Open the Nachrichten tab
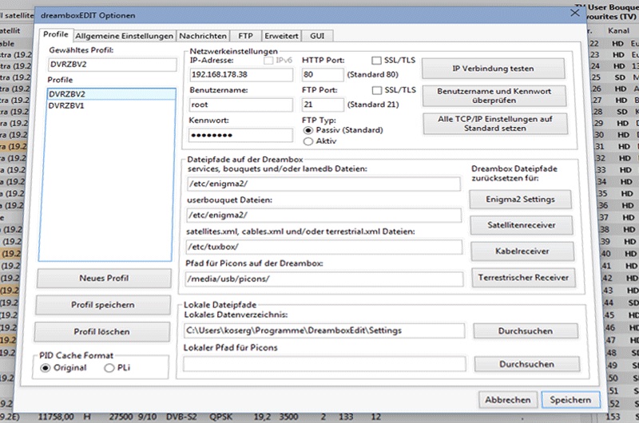The image size is (639, 423). click(x=203, y=36)
